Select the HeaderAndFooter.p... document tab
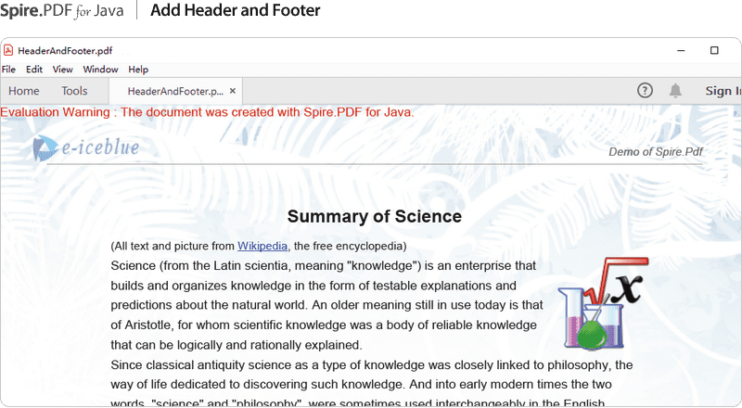 pos(175,91)
